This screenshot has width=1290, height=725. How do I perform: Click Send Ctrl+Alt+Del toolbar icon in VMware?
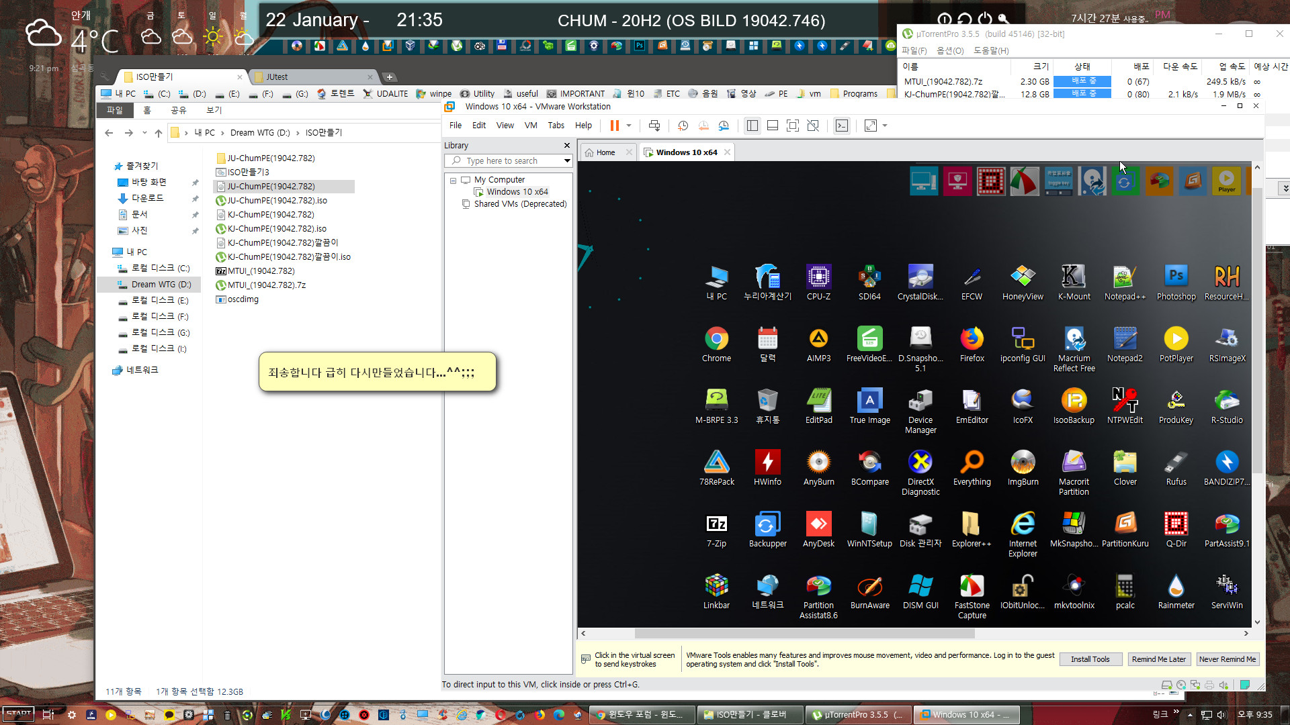click(654, 126)
